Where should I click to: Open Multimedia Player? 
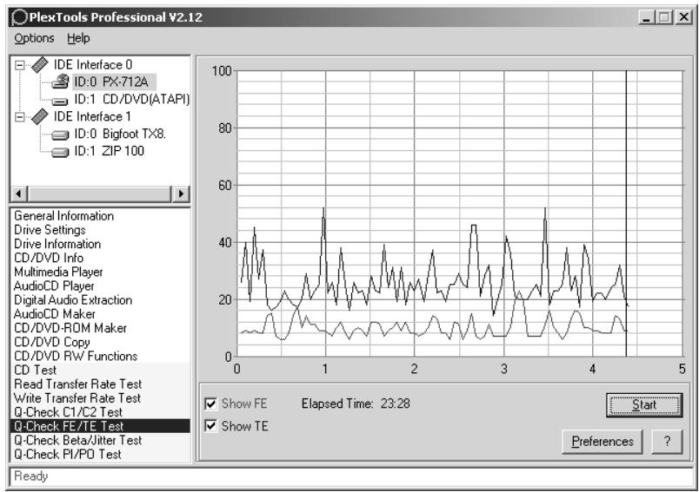[58, 272]
